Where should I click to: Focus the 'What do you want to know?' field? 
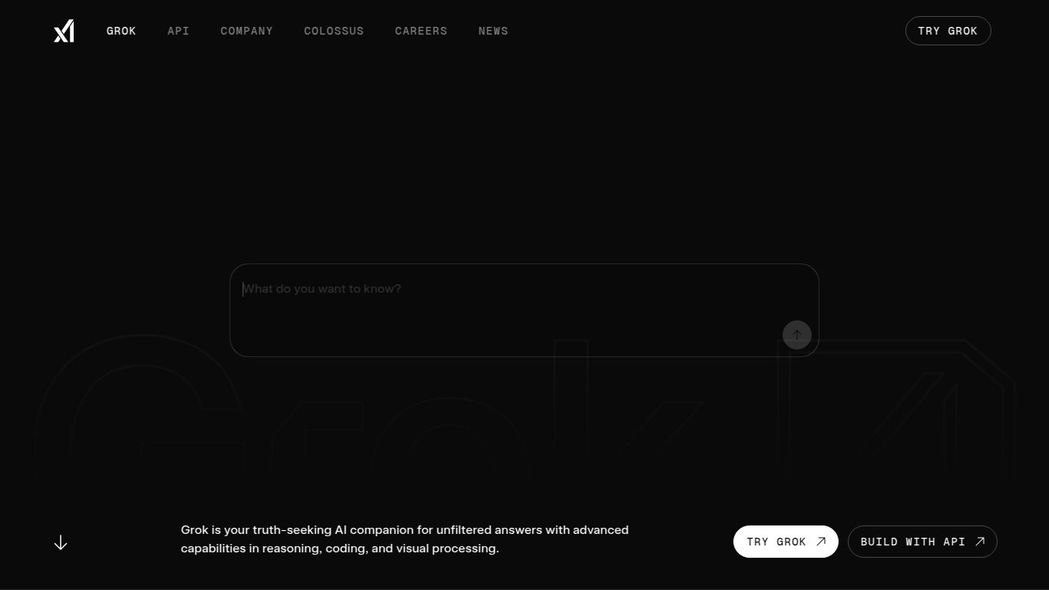tap(507, 300)
